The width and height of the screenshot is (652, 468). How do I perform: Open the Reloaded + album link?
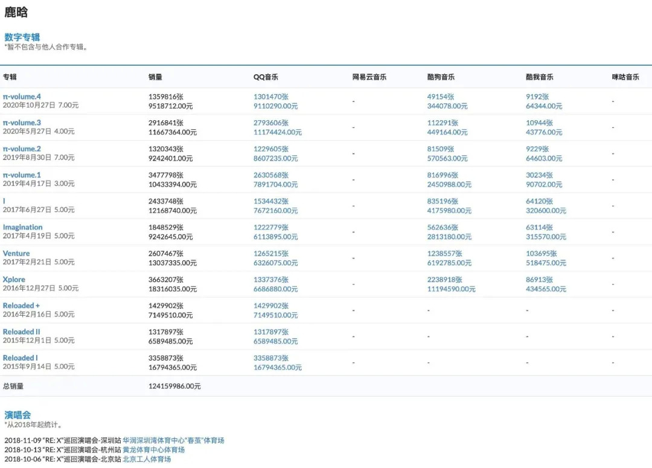coord(21,306)
